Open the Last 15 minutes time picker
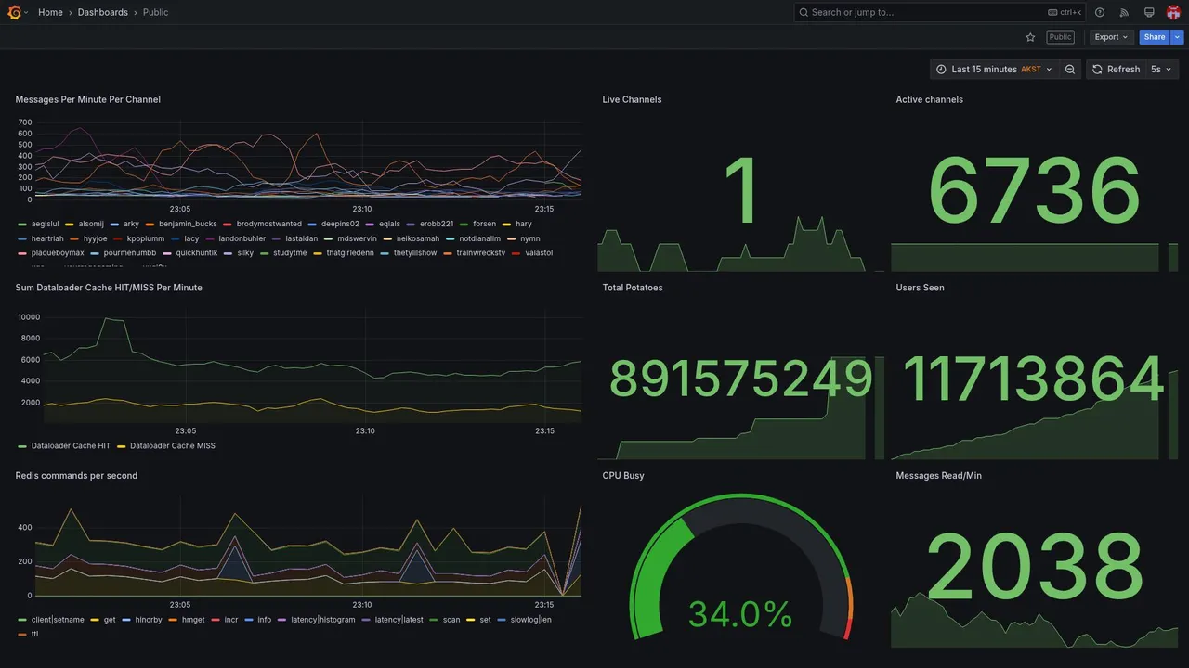 [x=994, y=70]
